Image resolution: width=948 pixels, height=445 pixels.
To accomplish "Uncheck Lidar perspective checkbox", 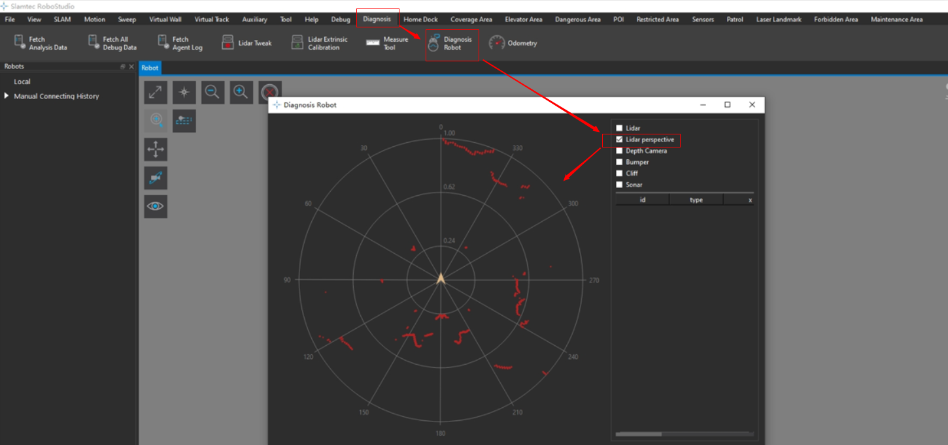I will tap(619, 140).
